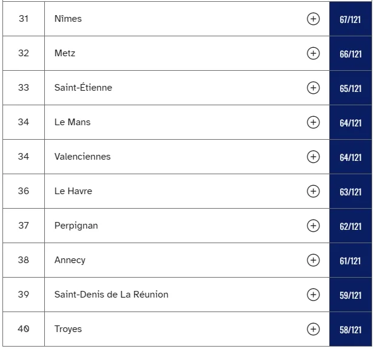Click the plus icon beside Troyes
This screenshot has width=374, height=349.
(x=313, y=329)
